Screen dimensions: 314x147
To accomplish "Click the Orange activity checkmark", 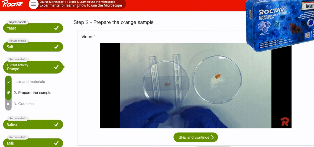I will coord(56,67).
